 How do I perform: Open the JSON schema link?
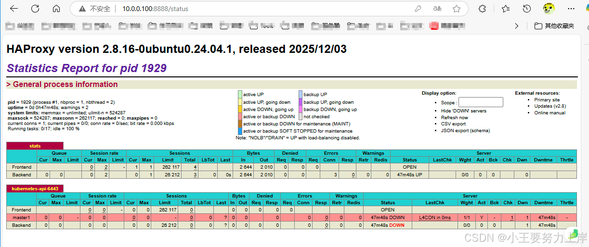[x=480, y=130]
